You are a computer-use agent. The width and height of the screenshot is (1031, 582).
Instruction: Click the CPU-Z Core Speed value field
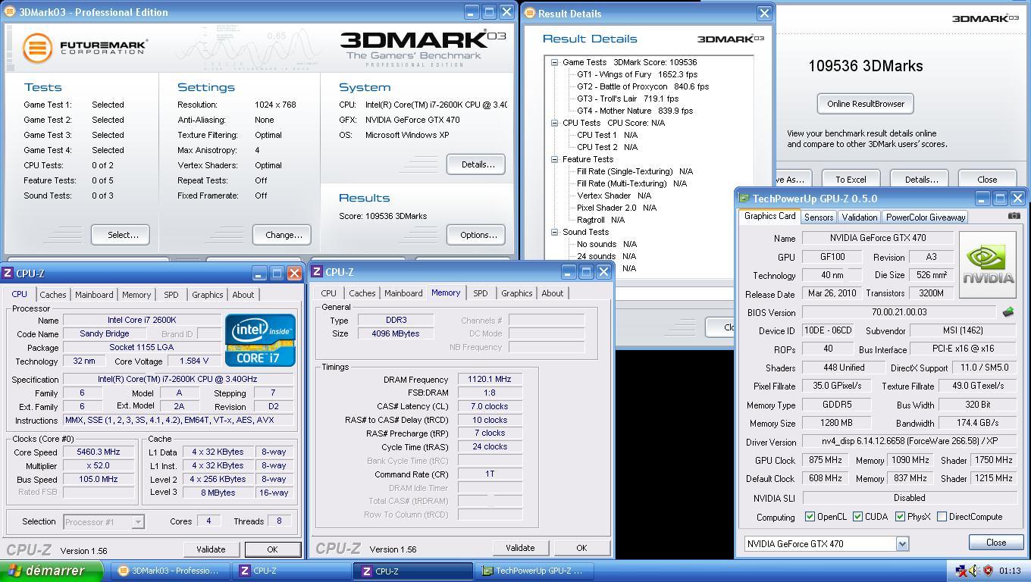(99, 452)
